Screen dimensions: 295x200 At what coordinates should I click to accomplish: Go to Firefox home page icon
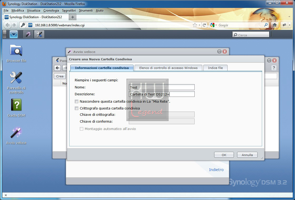[275, 25]
